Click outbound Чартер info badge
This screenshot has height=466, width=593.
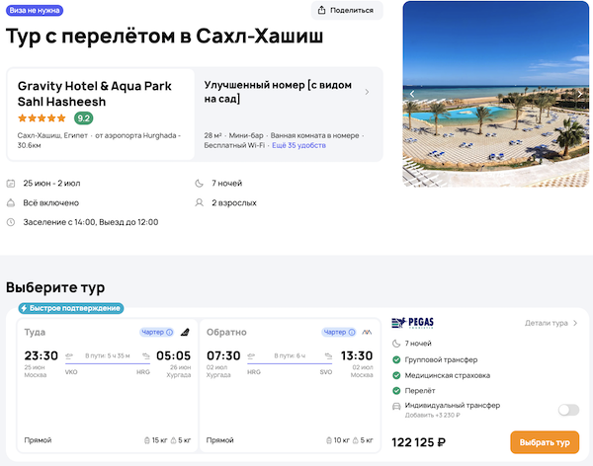(157, 332)
